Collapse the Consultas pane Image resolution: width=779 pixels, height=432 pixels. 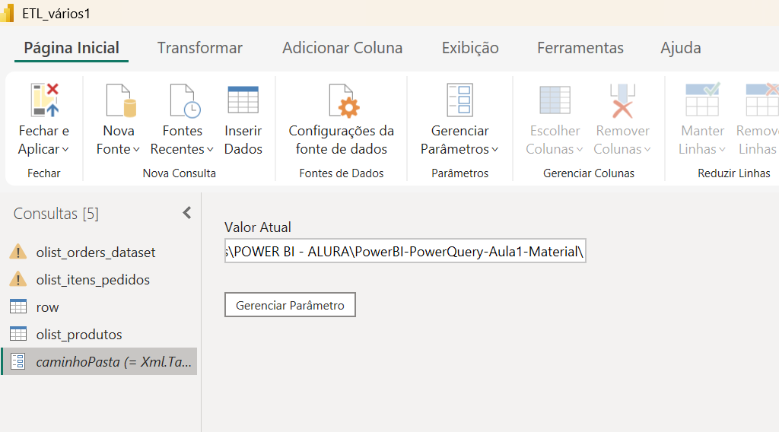tap(187, 213)
